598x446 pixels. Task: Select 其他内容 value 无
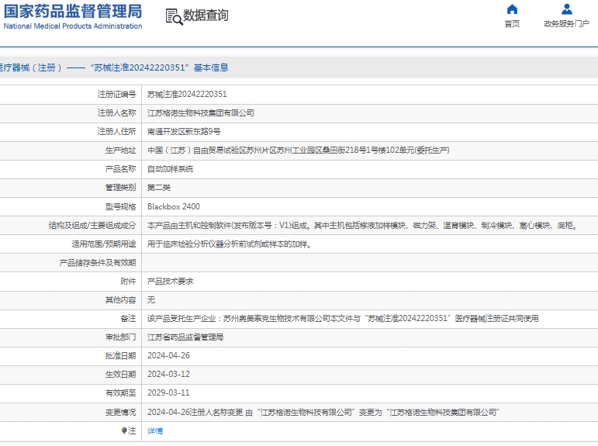coord(151,300)
